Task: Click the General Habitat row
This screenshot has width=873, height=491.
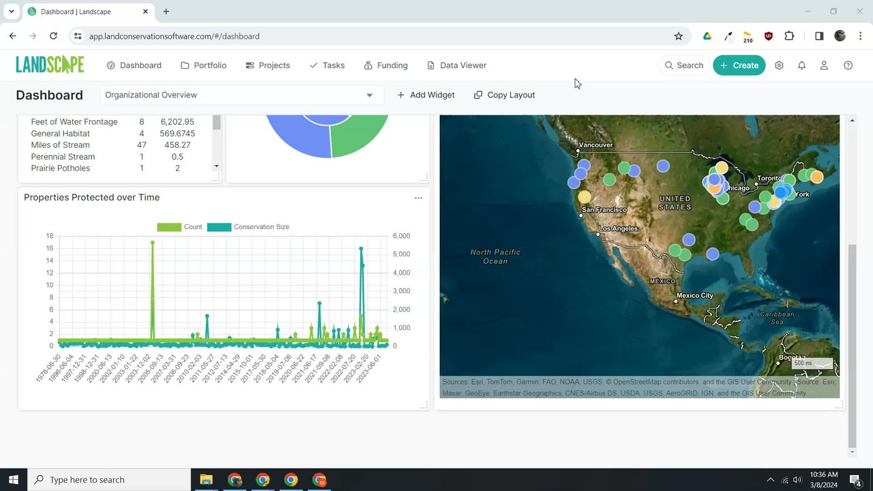Action: tap(114, 134)
